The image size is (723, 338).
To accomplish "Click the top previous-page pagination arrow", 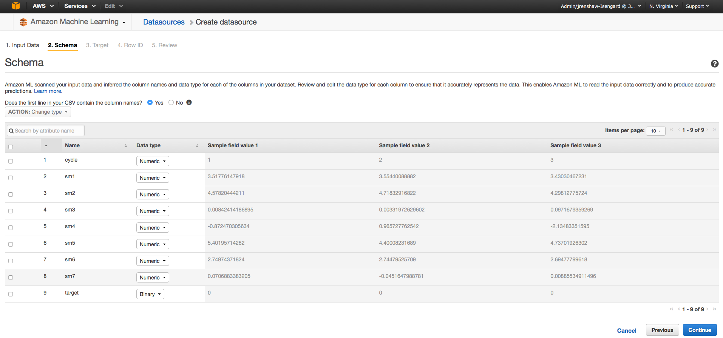I will 679,130.
